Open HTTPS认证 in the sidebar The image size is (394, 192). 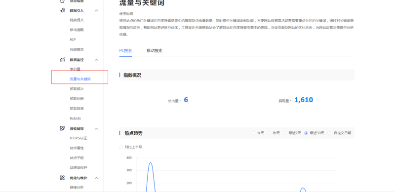pos(79,138)
